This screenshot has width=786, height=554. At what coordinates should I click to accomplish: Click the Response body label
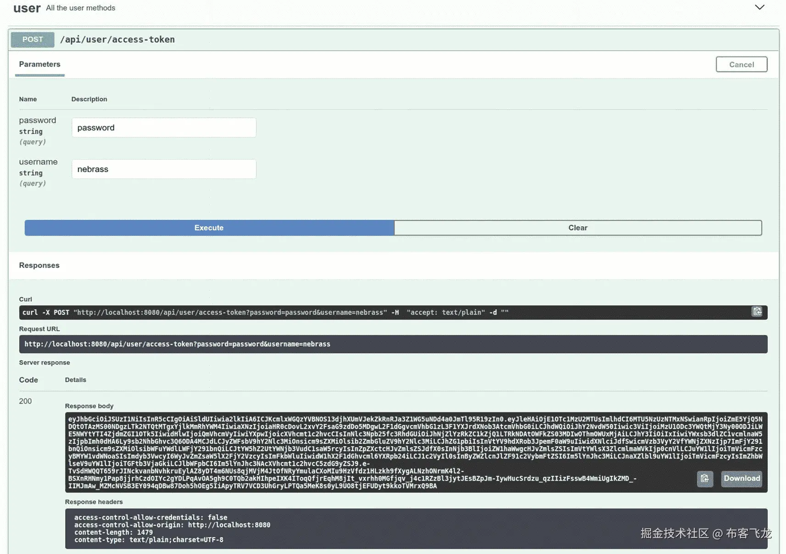point(89,406)
